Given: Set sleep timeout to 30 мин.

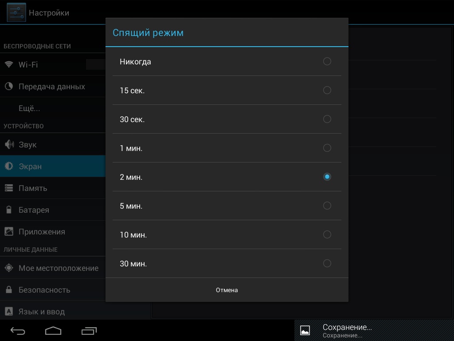Looking at the screenshot, I should tap(327, 263).
